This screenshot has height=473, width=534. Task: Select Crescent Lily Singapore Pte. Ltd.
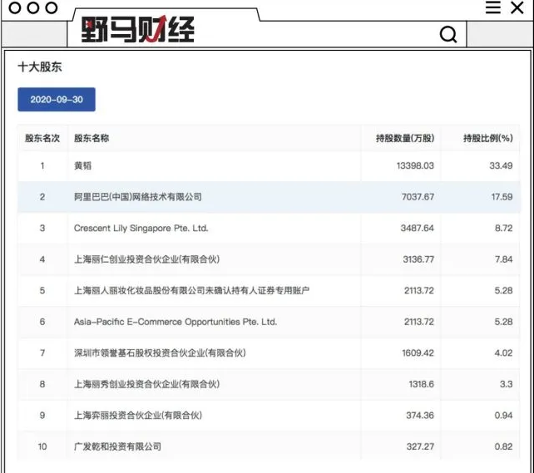pyautogui.click(x=141, y=228)
